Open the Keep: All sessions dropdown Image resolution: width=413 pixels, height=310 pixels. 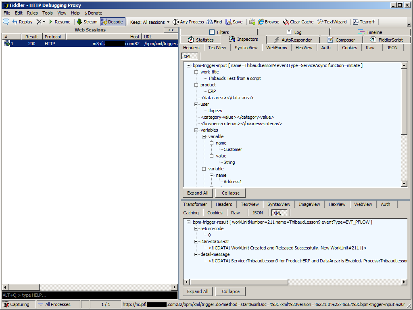pos(148,22)
